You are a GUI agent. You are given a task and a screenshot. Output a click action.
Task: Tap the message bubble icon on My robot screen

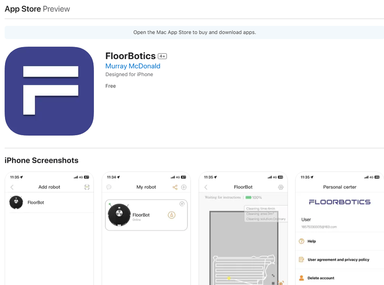click(x=109, y=187)
